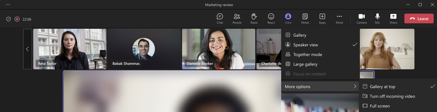Choose Speaker view
The width and height of the screenshot is (437, 112).
coord(321,45)
